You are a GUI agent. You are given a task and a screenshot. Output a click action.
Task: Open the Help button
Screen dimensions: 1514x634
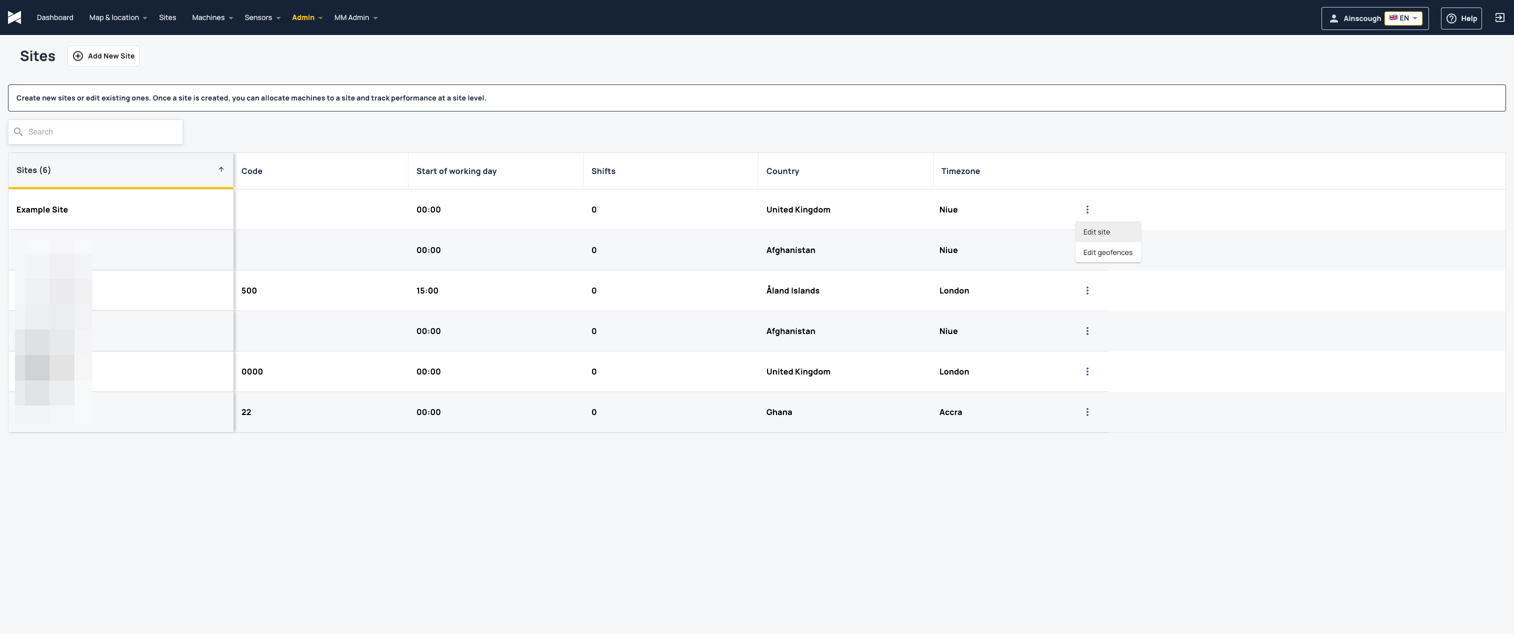1461,18
